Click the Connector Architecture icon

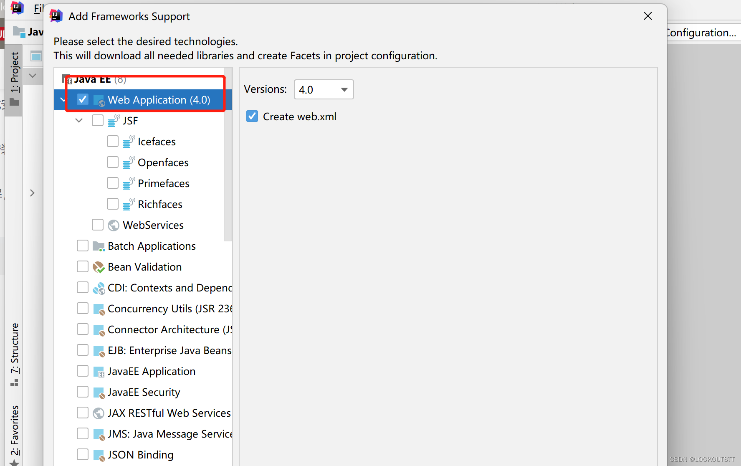tap(99, 330)
